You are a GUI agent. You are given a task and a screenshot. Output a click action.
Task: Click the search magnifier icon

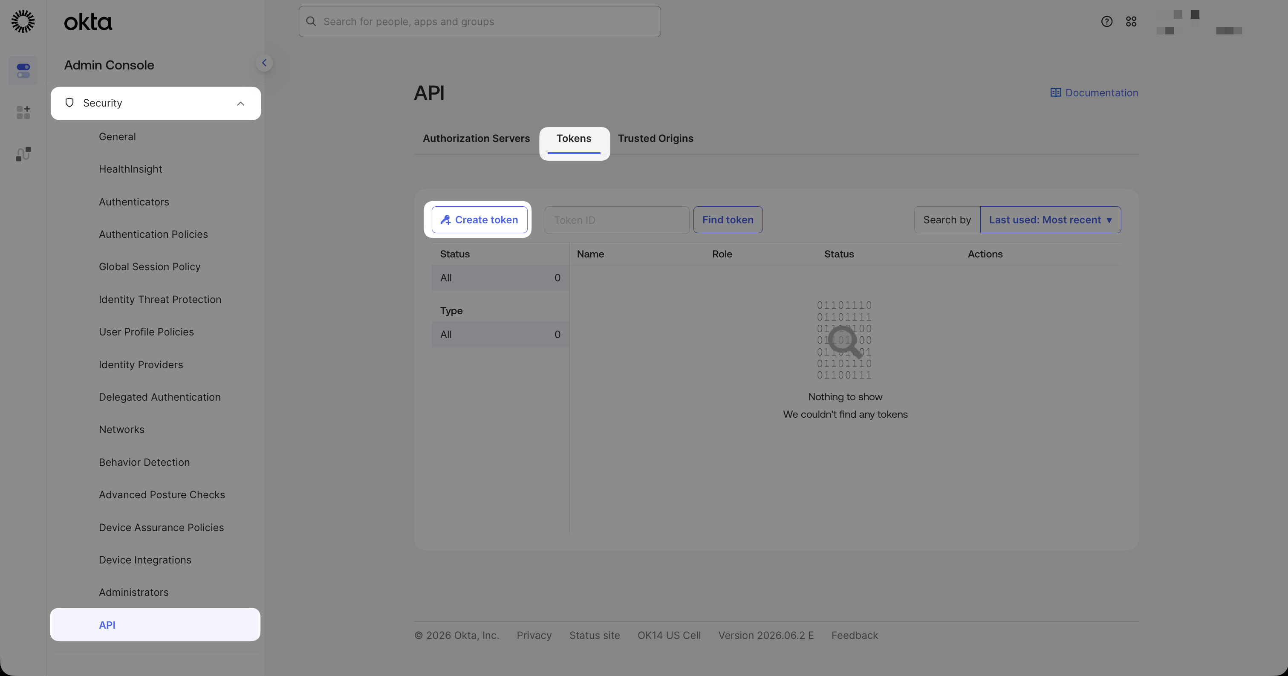point(311,21)
